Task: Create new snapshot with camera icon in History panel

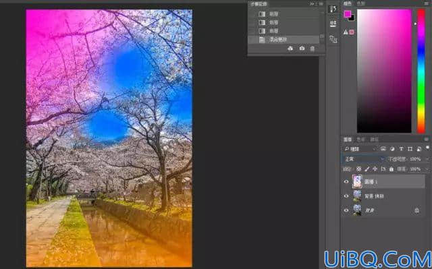Action: (x=302, y=49)
